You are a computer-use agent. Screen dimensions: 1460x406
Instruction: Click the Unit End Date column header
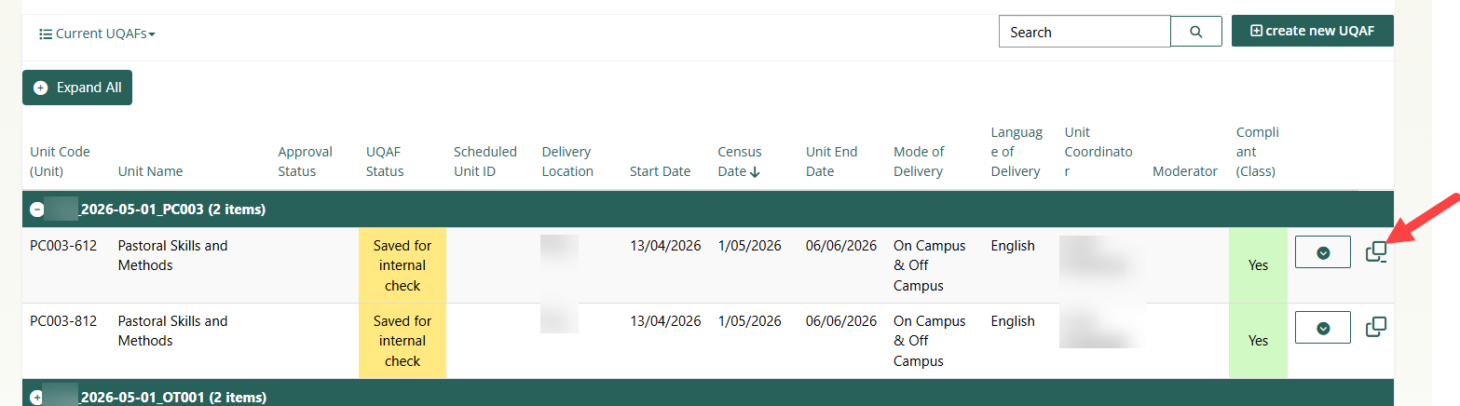[x=831, y=161]
